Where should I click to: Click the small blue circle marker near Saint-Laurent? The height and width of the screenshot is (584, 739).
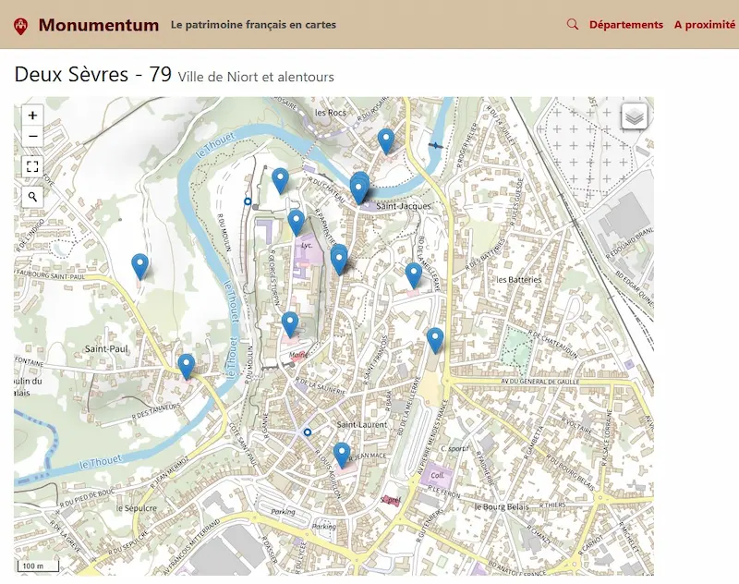pos(306,432)
